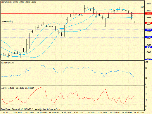The height and width of the screenshot is (114, 152).
Task: Click the 17 Jul 13:00 time label
Action: [x=103, y=113]
